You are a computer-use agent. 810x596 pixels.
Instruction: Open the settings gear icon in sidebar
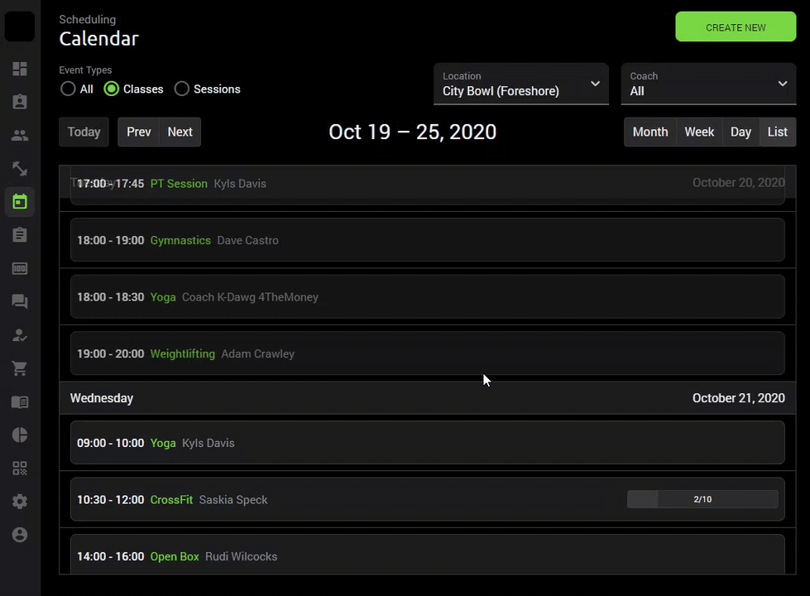pos(20,502)
